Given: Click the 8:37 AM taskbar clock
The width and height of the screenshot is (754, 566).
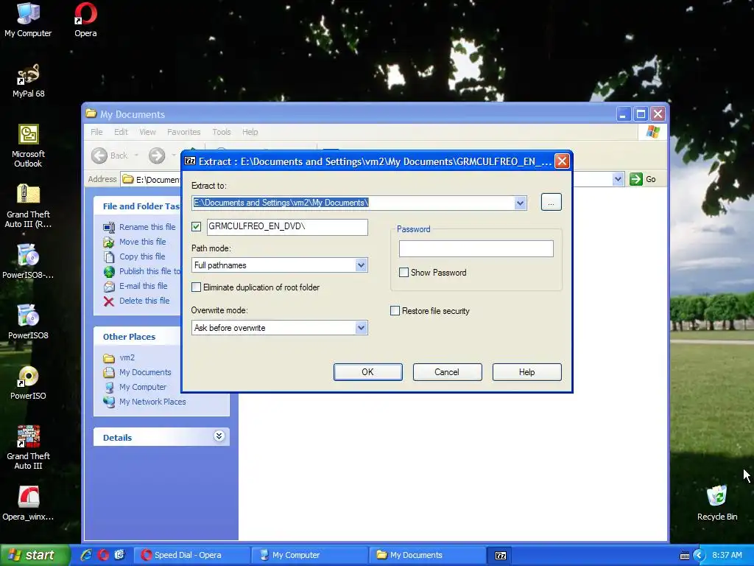Looking at the screenshot, I should (727, 555).
